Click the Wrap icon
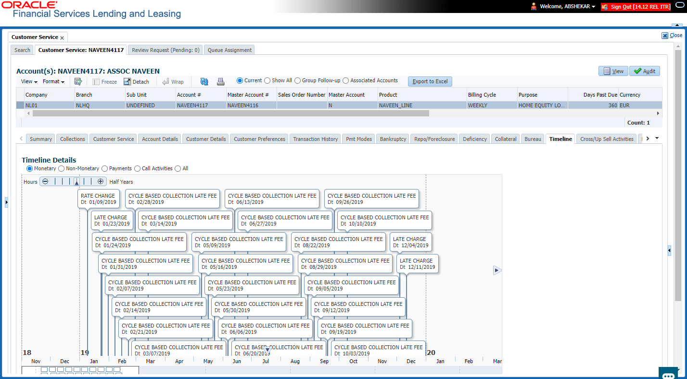This screenshot has height=379, width=687. [173, 81]
